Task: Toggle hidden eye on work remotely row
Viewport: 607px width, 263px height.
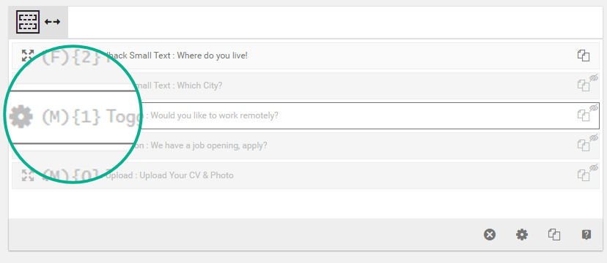Action: point(594,107)
